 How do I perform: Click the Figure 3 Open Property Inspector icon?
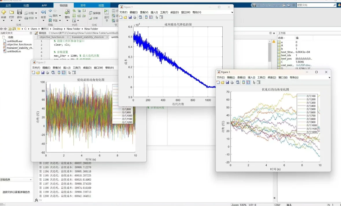(x=259, y=83)
